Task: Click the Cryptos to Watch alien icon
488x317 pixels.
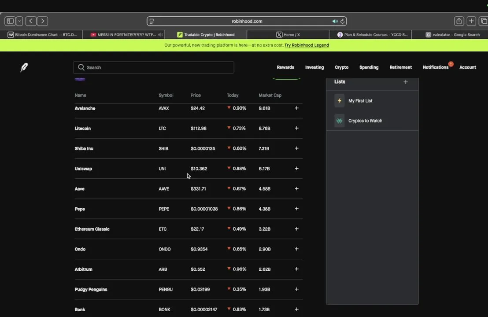Action: point(340,121)
